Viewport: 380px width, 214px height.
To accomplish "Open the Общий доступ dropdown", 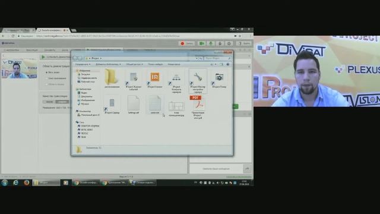I will pyautogui.click(x=134, y=64).
